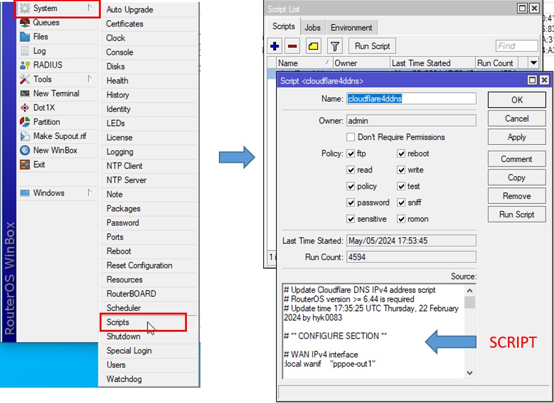
Task: Click Run Script in Script List toolbar
Action: [373, 46]
